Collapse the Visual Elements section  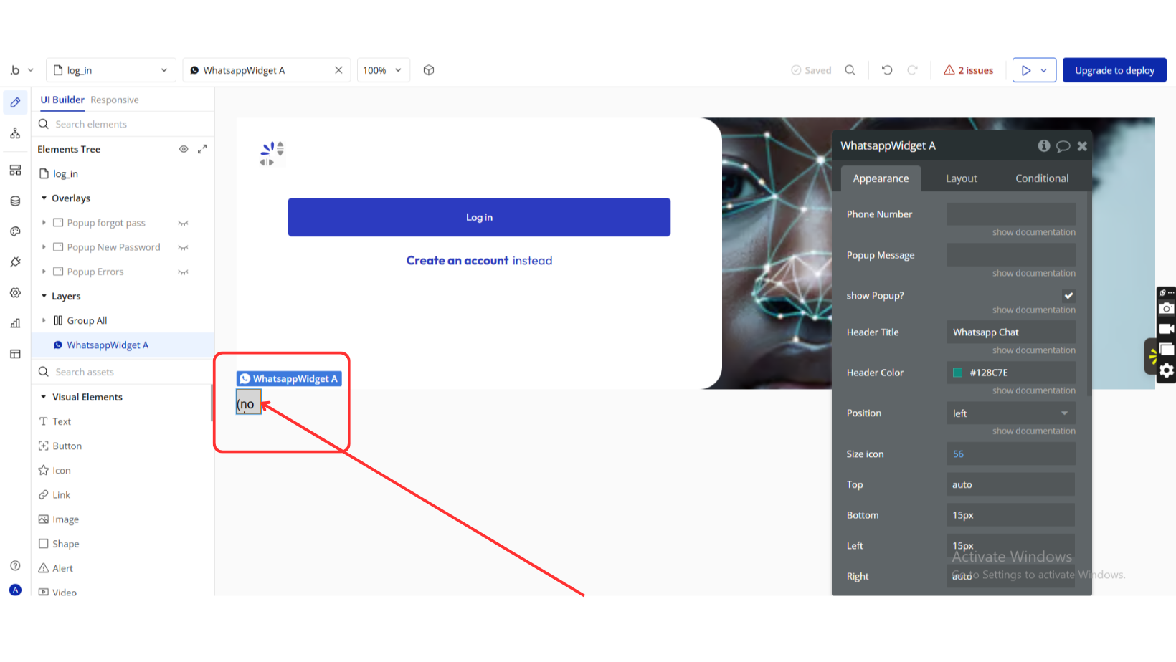[44, 397]
